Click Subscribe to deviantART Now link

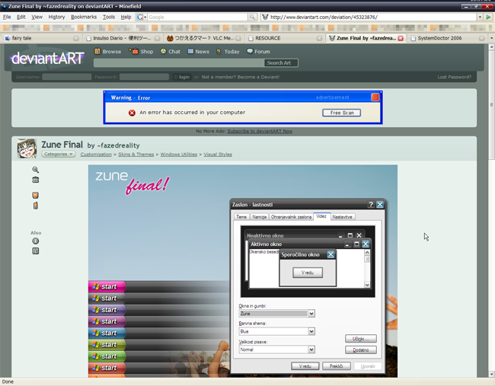260,131
